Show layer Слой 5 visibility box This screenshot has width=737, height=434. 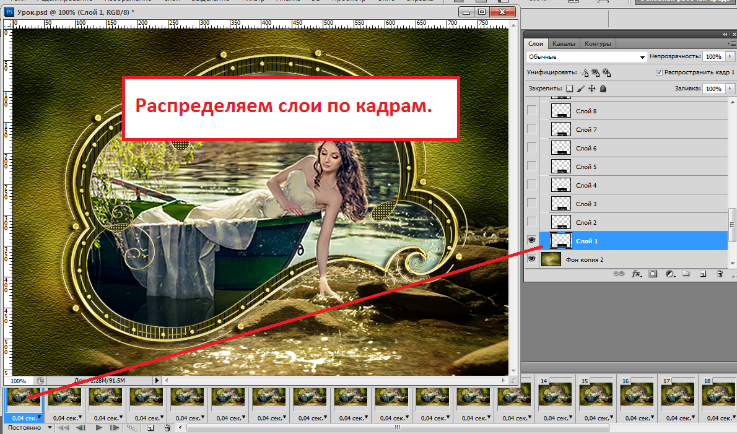tap(531, 167)
